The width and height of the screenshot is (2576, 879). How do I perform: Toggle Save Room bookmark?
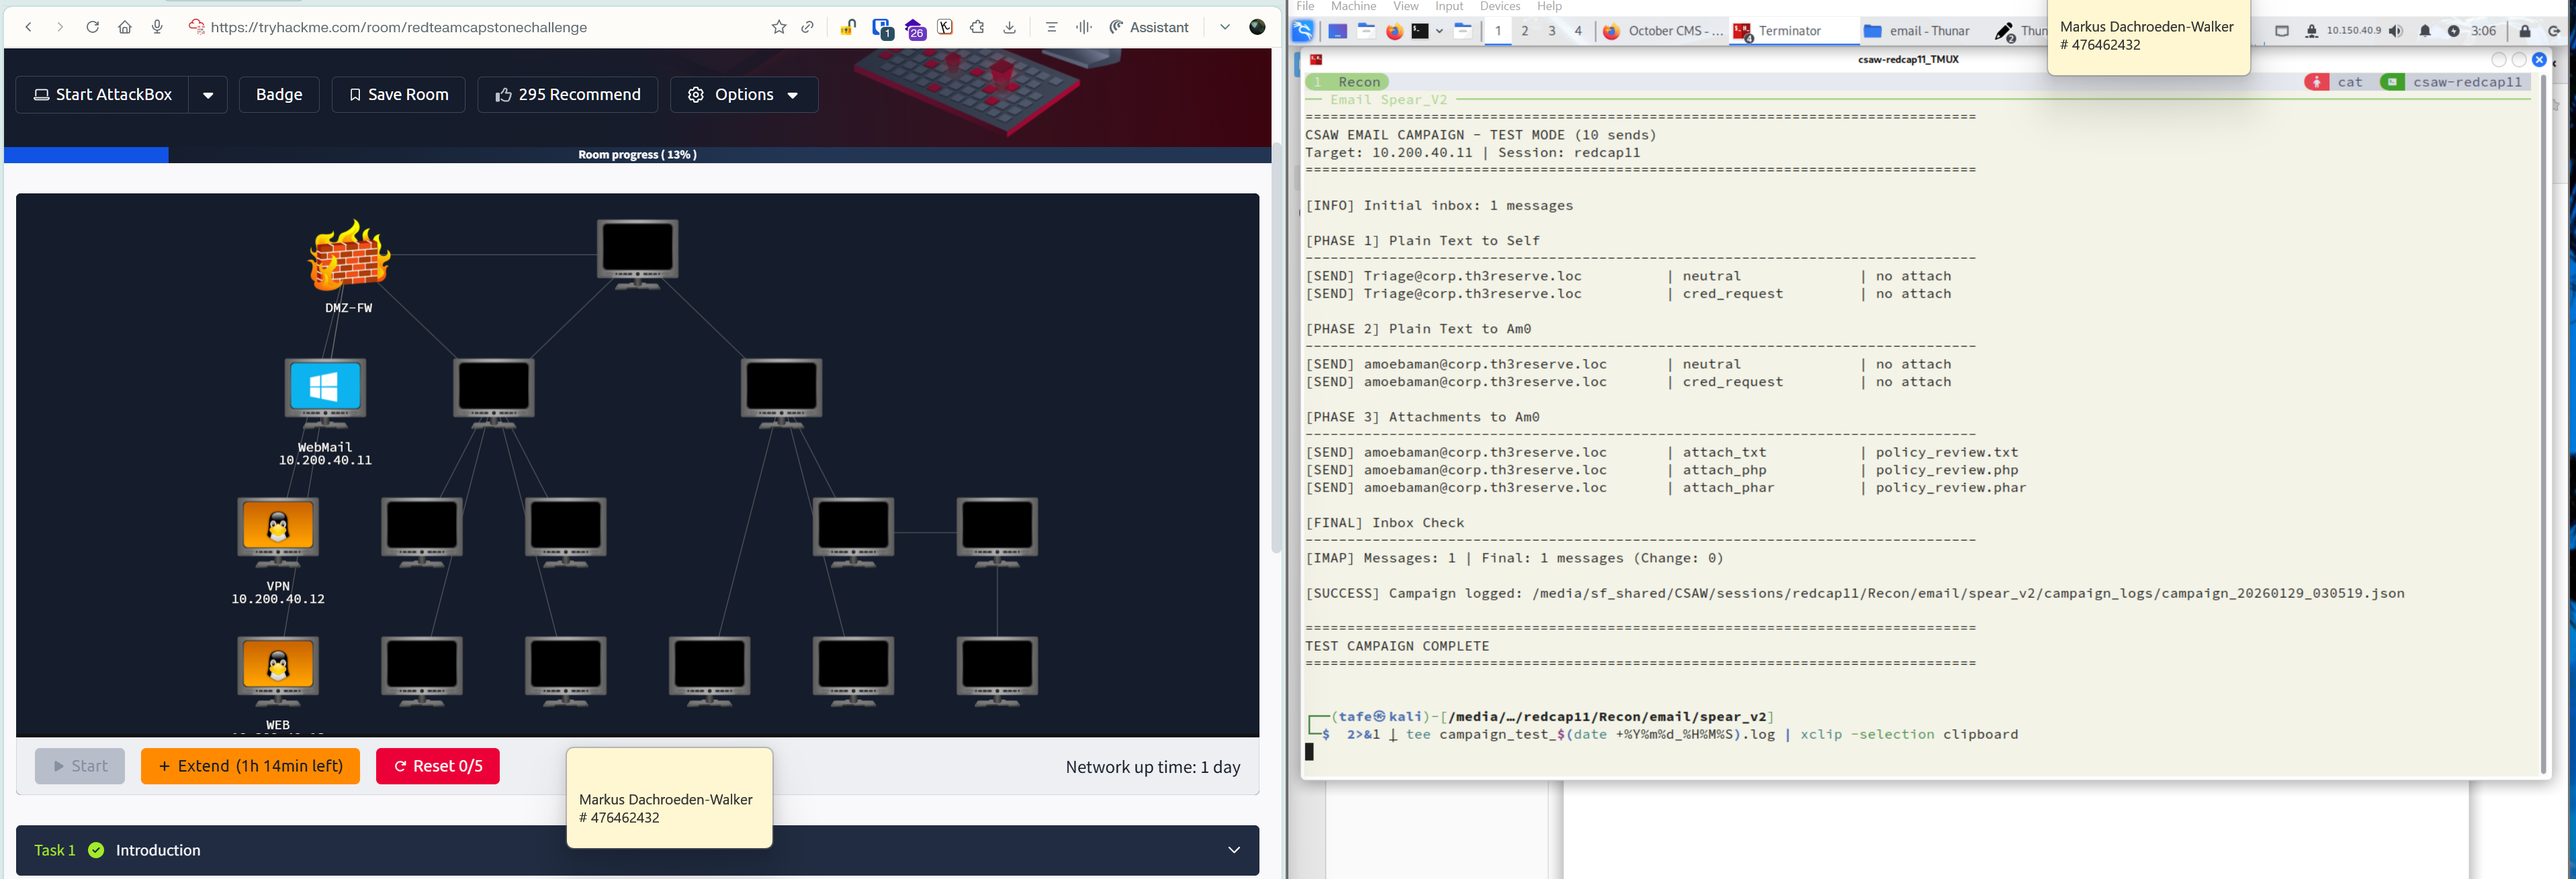[398, 94]
